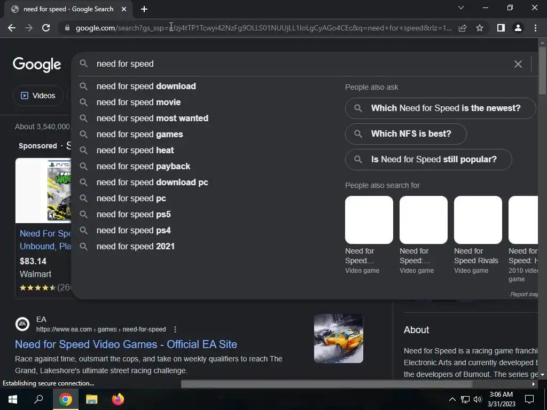547x410 pixels.
Task: Click the magnifier icon in the search box
Action: coord(83,64)
